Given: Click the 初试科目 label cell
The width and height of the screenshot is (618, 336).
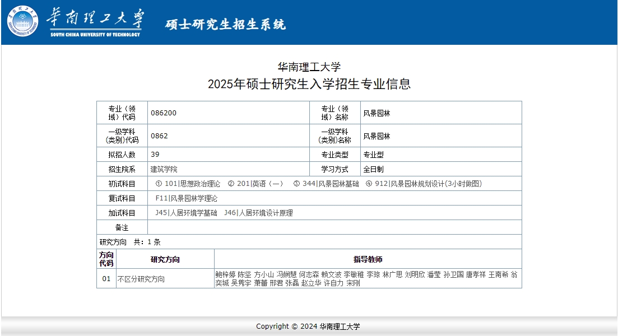Looking at the screenshot, I should (x=122, y=184).
